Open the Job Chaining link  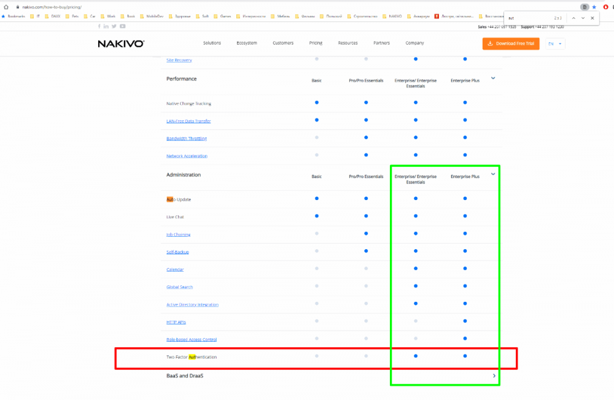178,235
